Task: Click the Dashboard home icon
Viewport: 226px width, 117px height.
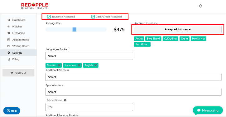Action: 9,20
